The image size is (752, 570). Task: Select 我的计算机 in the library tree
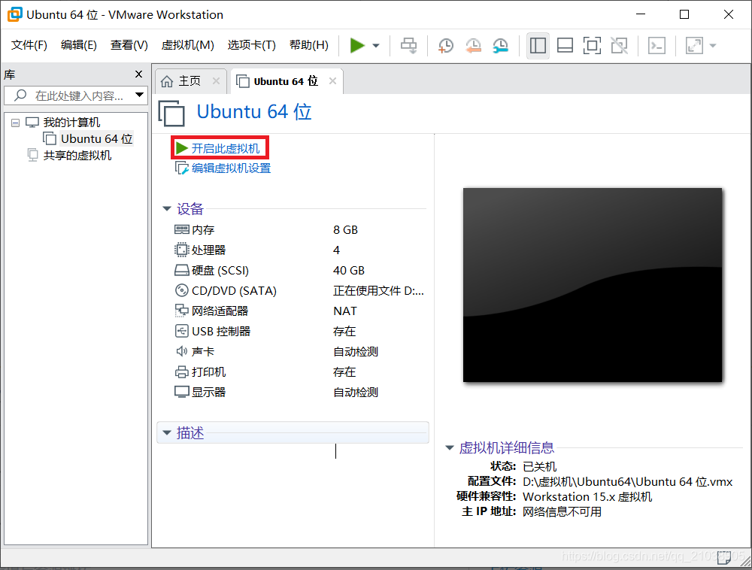point(71,123)
